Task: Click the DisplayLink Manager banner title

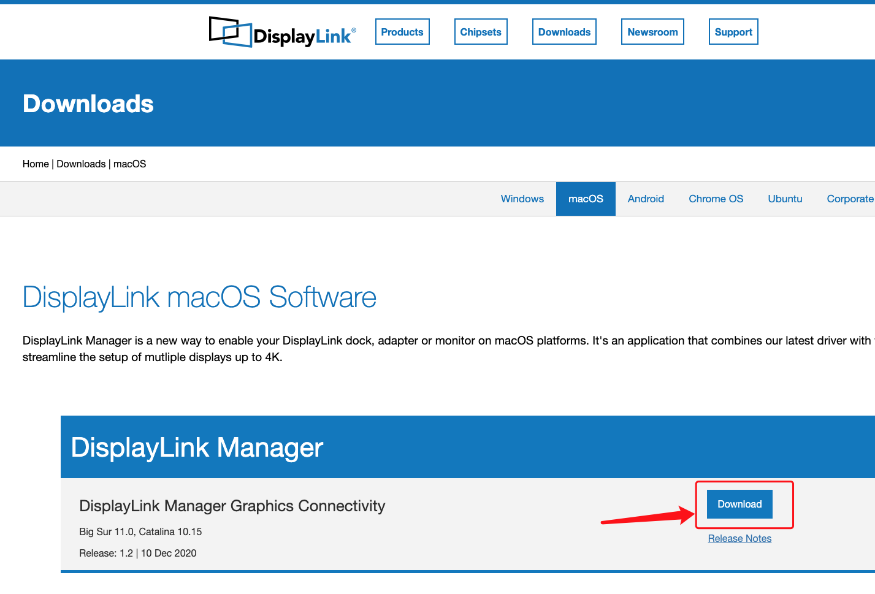Action: pos(197,447)
